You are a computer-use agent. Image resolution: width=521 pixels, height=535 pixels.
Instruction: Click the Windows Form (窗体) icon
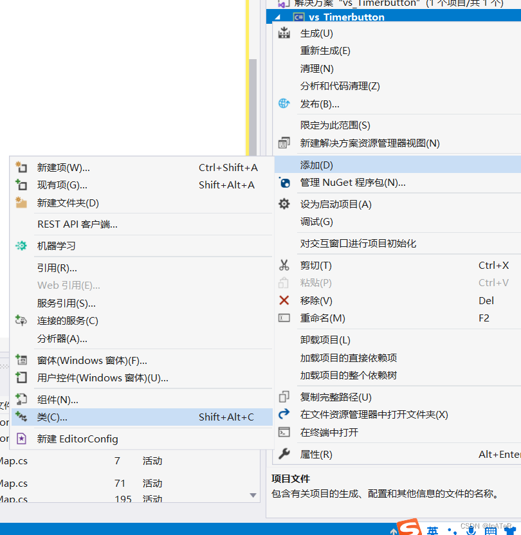21,360
